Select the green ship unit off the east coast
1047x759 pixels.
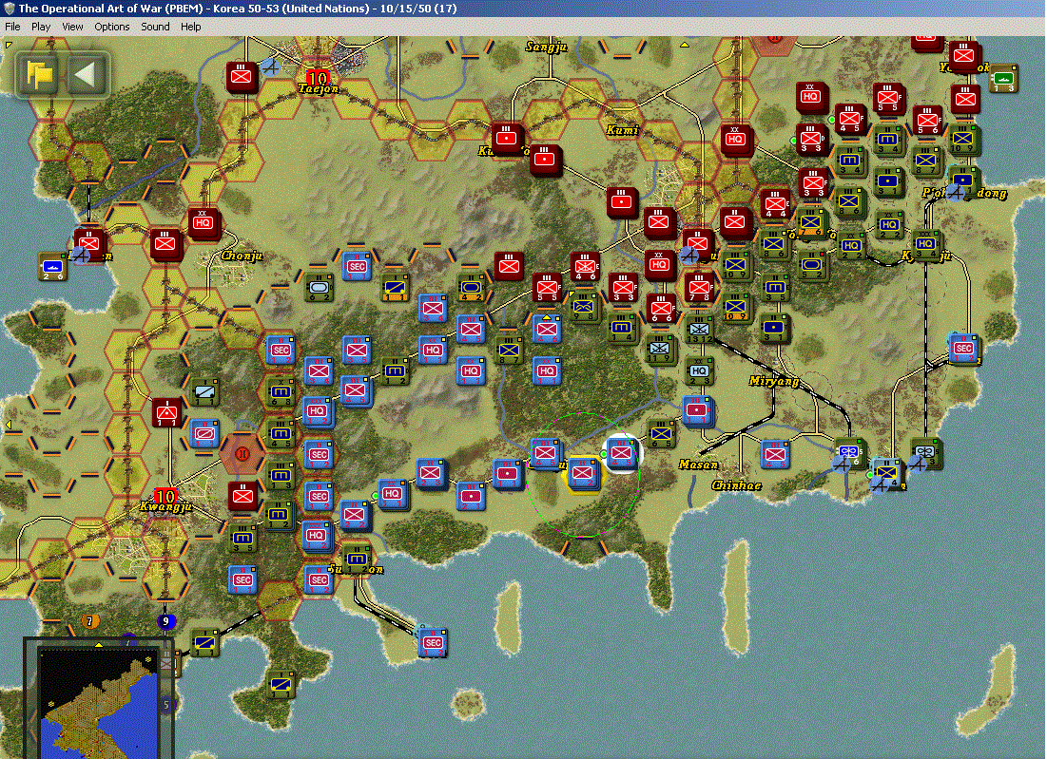pyautogui.click(x=1003, y=79)
